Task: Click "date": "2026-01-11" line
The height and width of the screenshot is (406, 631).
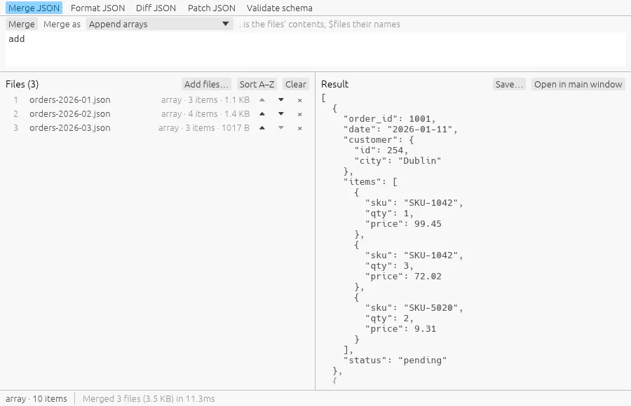Action: tap(400, 129)
